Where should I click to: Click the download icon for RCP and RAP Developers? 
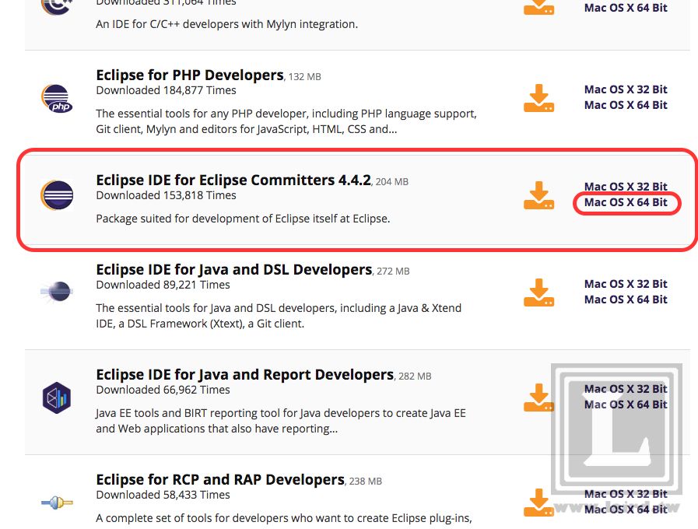click(x=540, y=503)
